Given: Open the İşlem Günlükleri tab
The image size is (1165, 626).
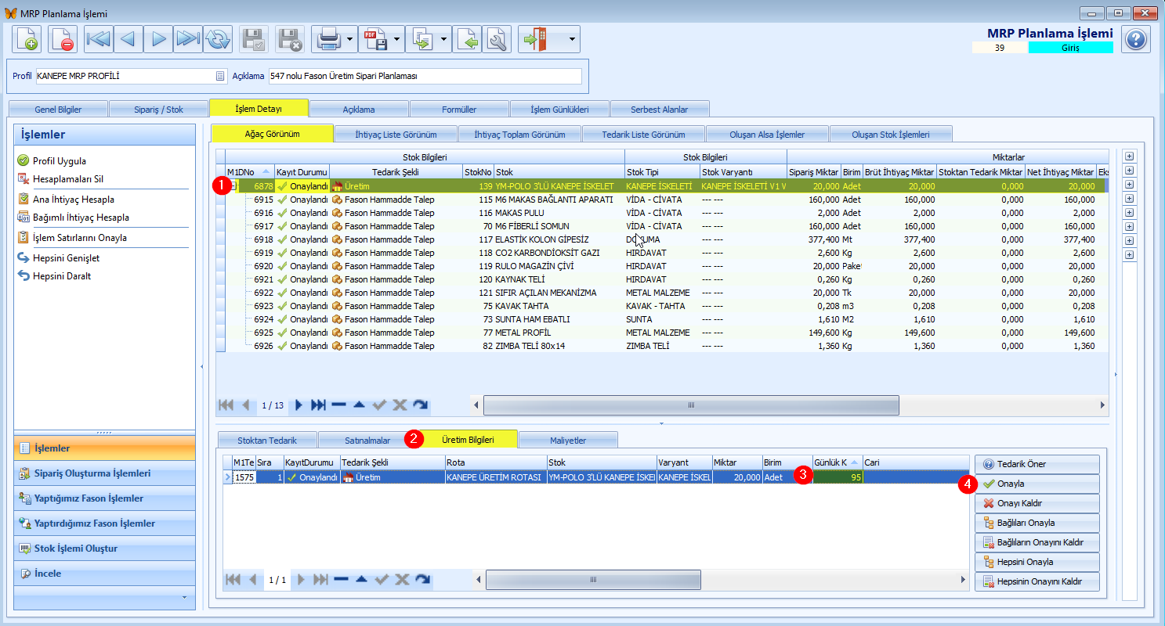Looking at the screenshot, I should point(559,109).
